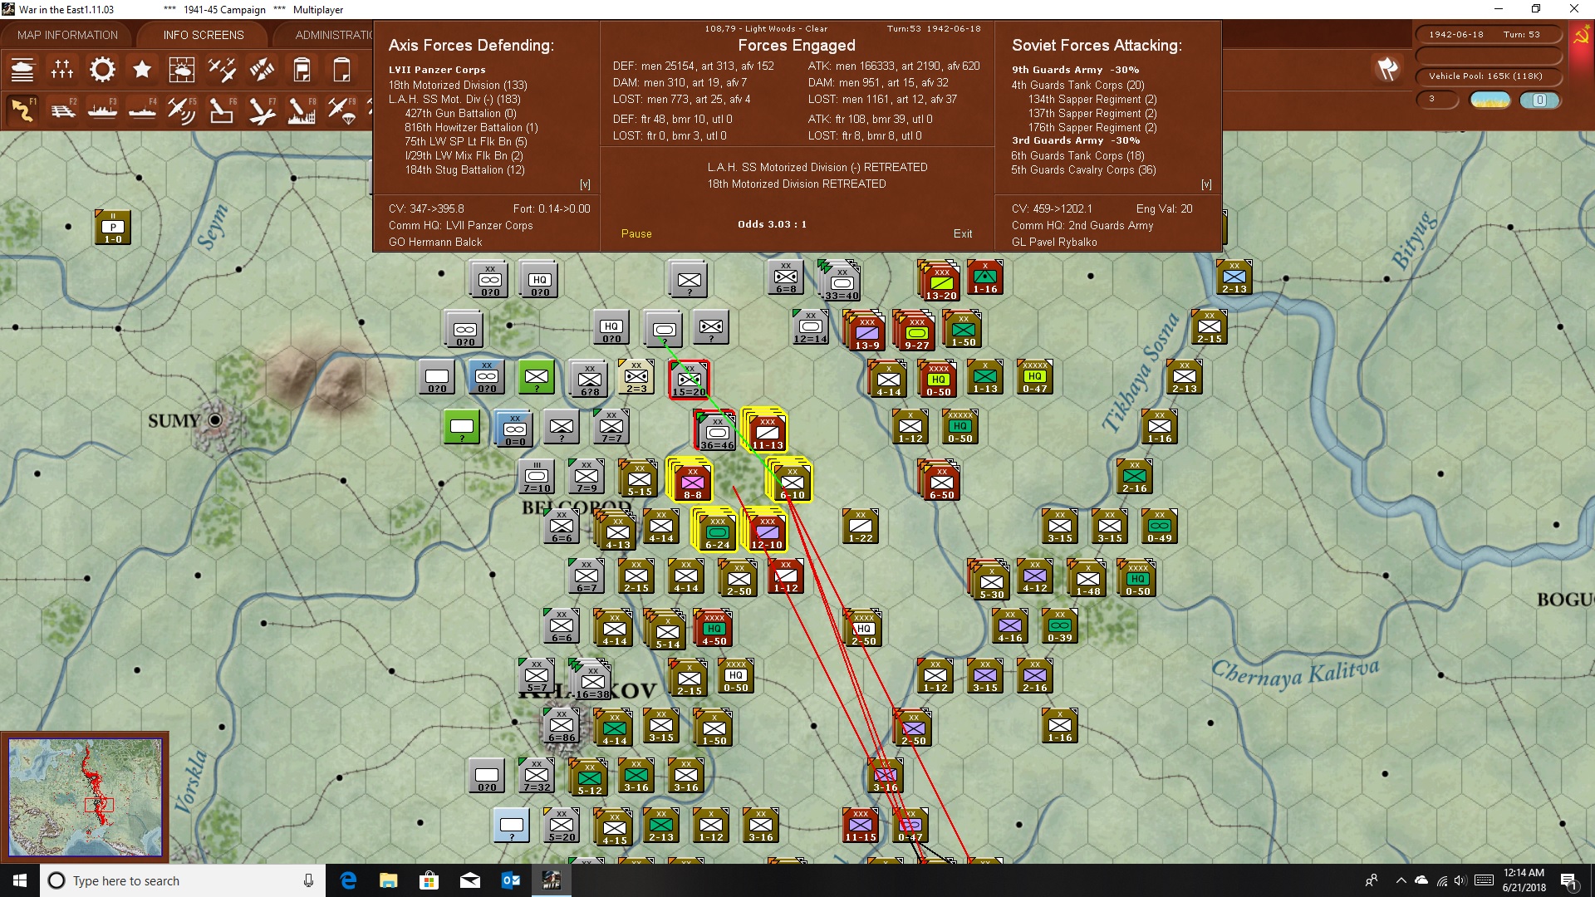The image size is (1595, 897).
Task: Expand Axis defending forces list [v]
Action: [585, 184]
